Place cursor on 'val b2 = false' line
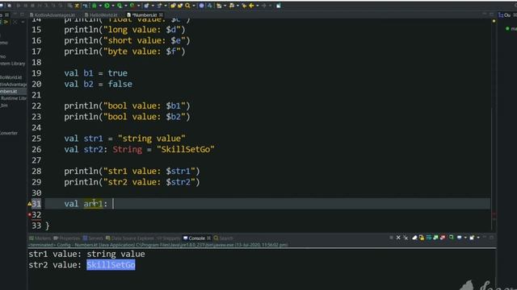This screenshot has width=517, height=290. [x=99, y=84]
